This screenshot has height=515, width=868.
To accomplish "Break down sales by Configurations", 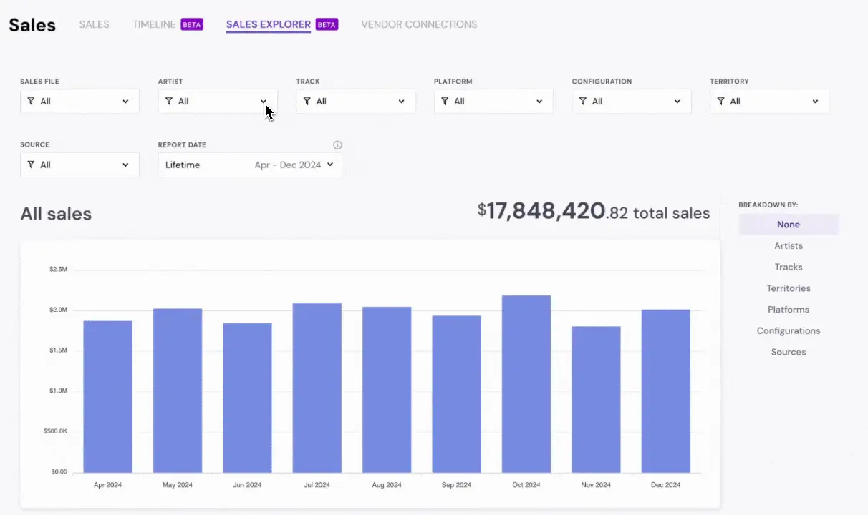I will point(789,330).
